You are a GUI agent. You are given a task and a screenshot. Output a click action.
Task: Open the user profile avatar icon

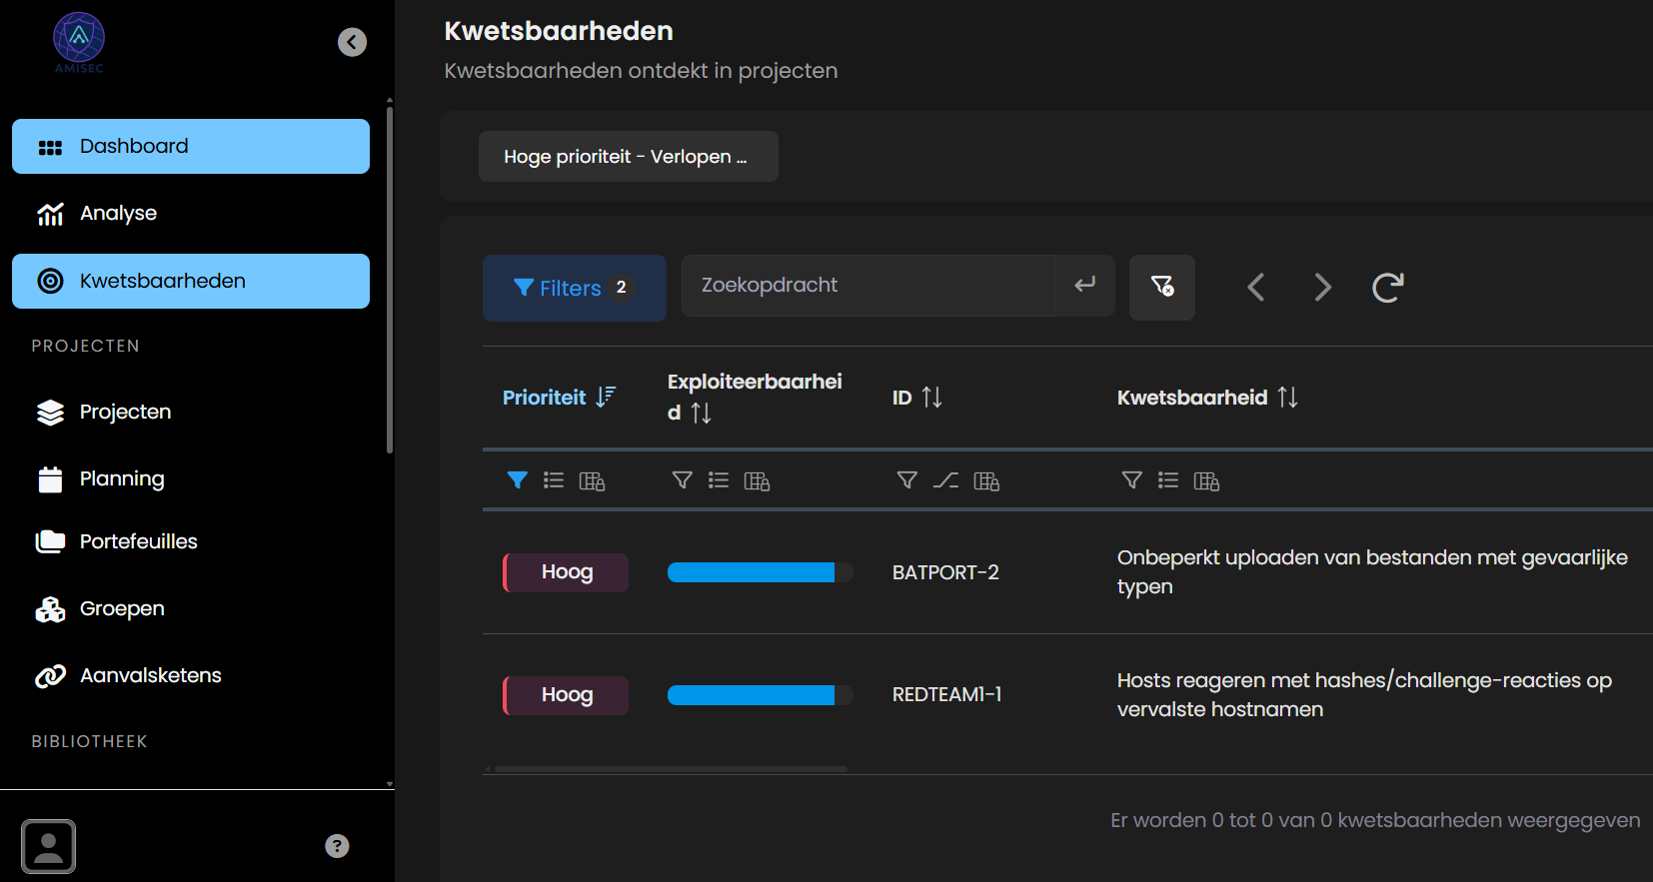click(x=48, y=846)
